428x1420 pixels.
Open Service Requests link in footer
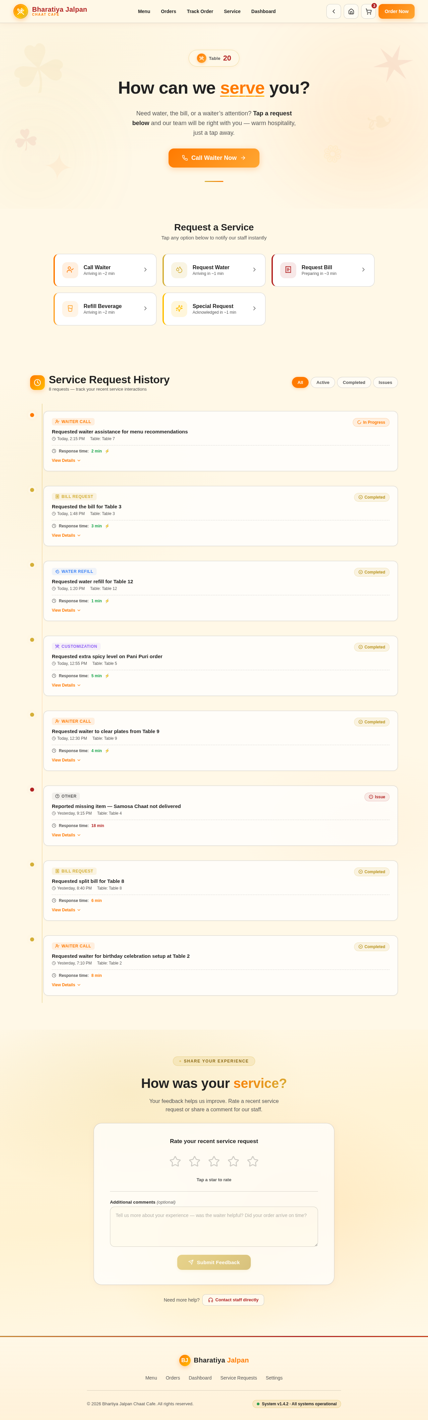point(238,1378)
